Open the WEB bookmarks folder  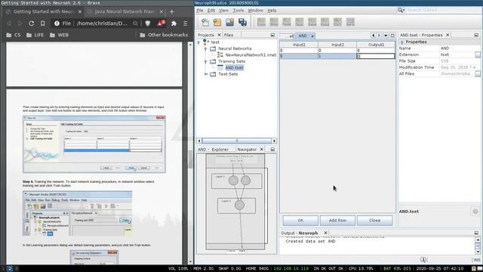point(59,36)
